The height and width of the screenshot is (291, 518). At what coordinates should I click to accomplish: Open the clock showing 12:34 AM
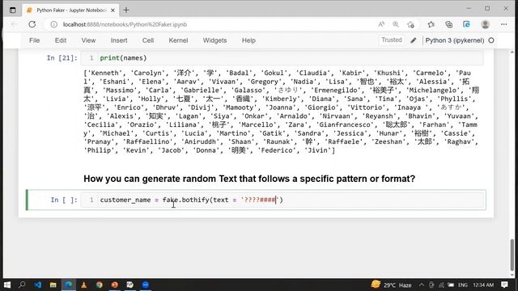[x=483, y=285]
